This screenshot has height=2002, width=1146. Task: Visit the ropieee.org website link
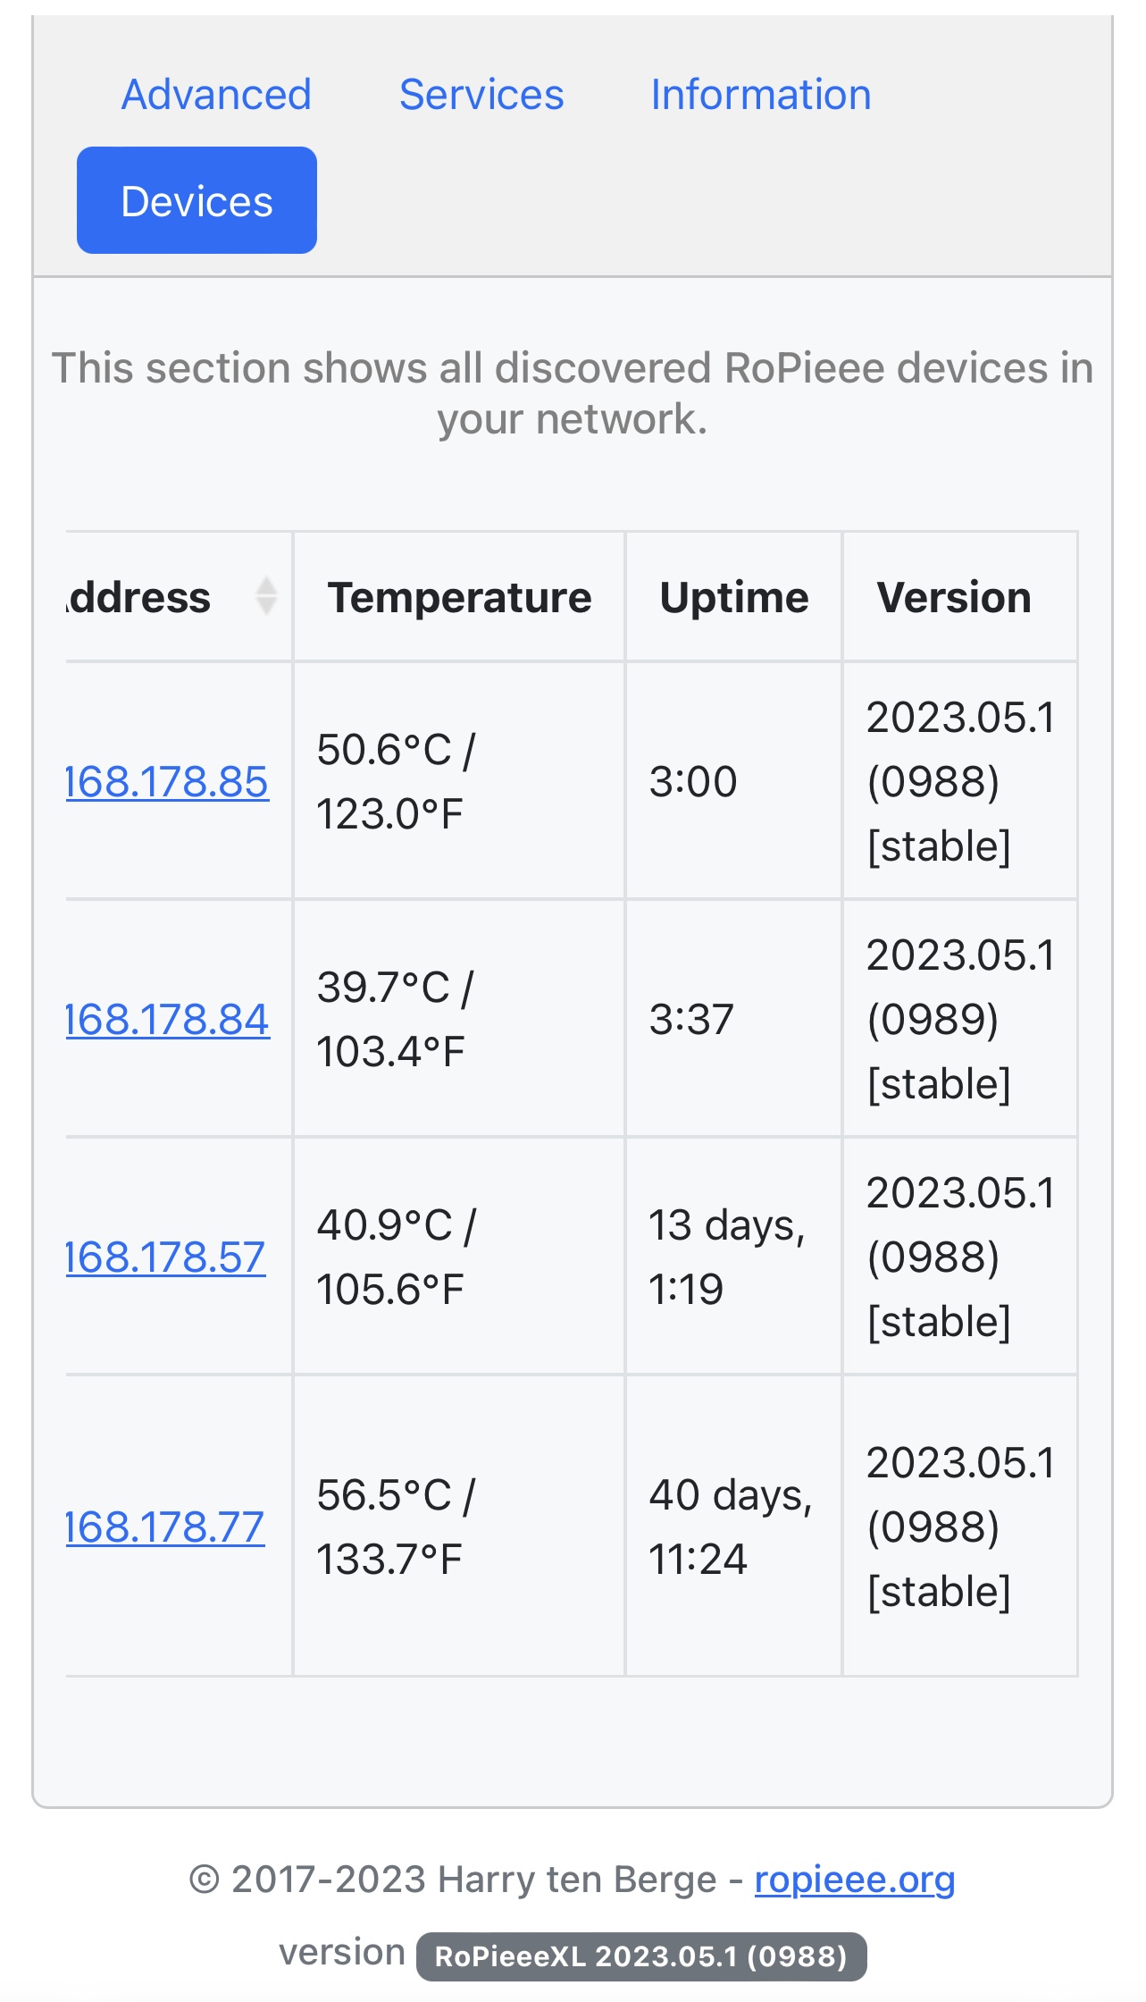click(x=855, y=1880)
